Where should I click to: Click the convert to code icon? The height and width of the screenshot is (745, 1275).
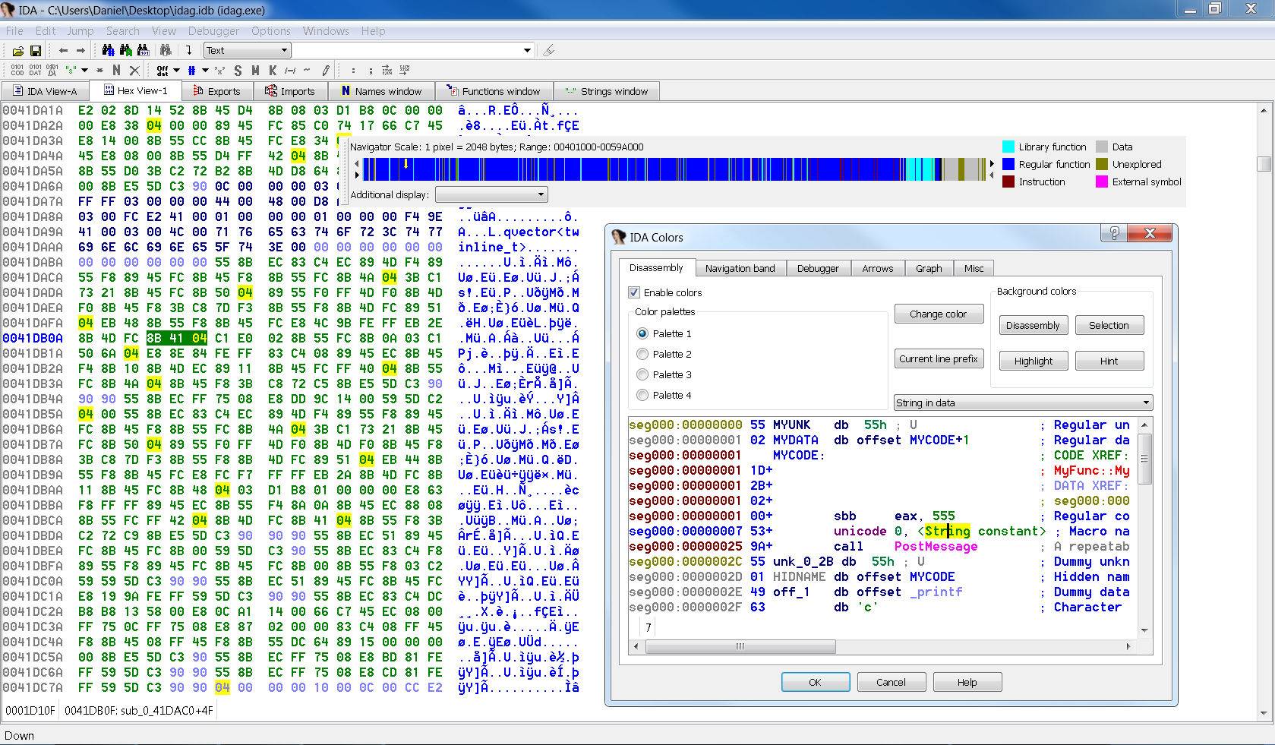click(17, 71)
